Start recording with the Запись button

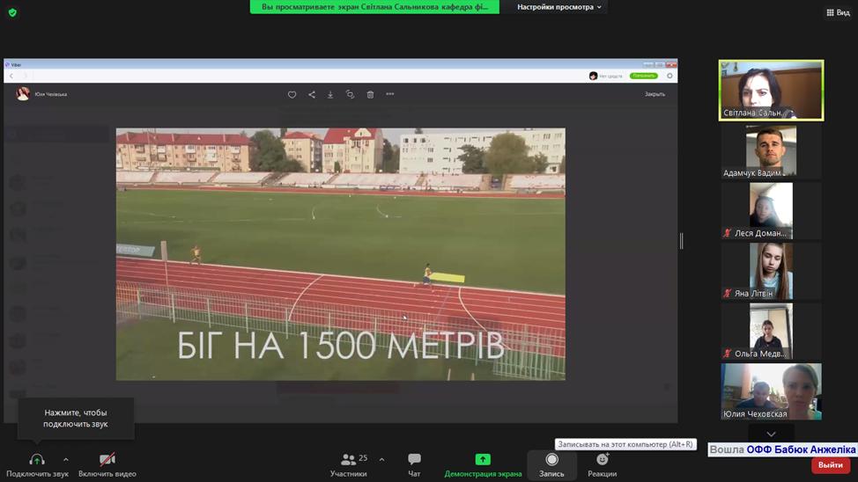click(551, 464)
